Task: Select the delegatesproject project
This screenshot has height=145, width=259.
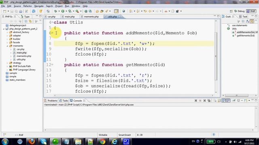Action: point(18,25)
